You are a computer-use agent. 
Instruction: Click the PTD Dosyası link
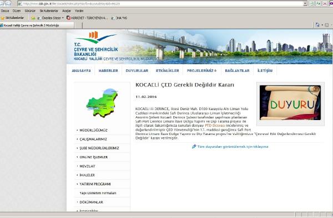pyautogui.click(x=215, y=126)
